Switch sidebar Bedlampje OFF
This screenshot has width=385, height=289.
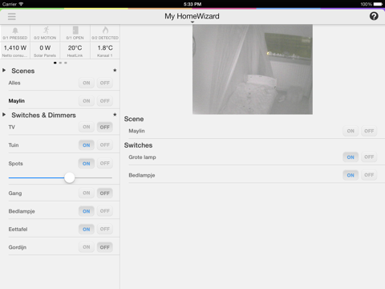(105, 211)
